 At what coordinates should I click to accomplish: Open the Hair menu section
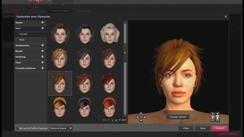coord(30,29)
